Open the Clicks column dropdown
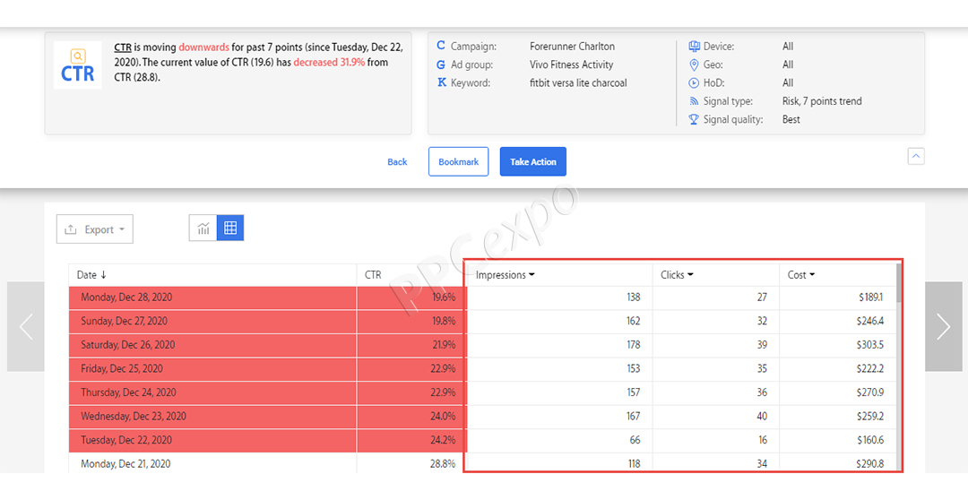The width and height of the screenshot is (968, 500). pos(690,275)
